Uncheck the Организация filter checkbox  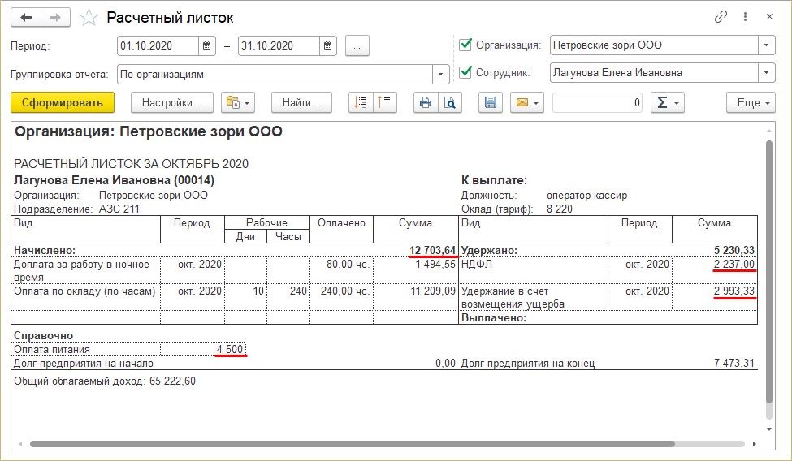(465, 45)
